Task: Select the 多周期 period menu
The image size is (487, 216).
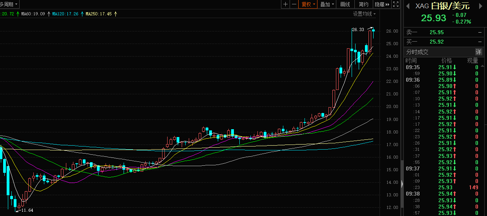Action: (9, 4)
